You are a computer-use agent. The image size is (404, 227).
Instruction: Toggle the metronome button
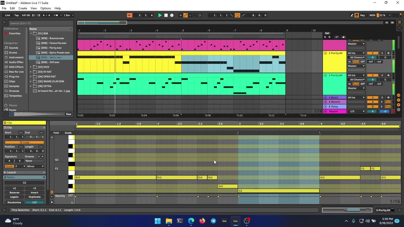(x=56, y=15)
